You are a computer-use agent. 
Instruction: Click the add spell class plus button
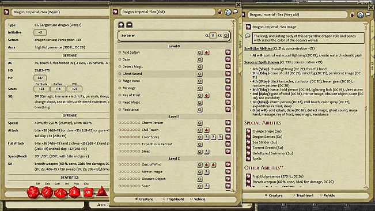pos(121,25)
